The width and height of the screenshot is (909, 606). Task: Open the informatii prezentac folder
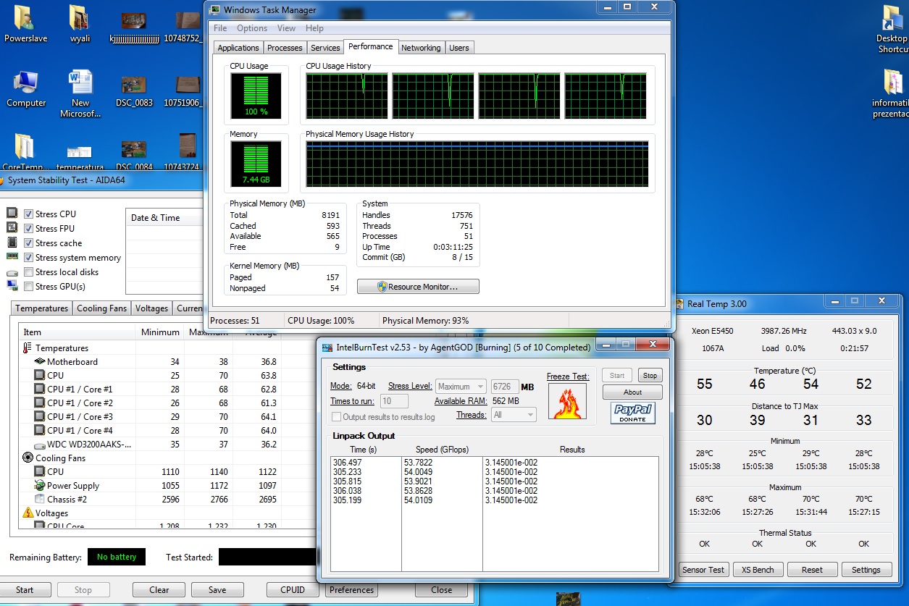pos(892,94)
